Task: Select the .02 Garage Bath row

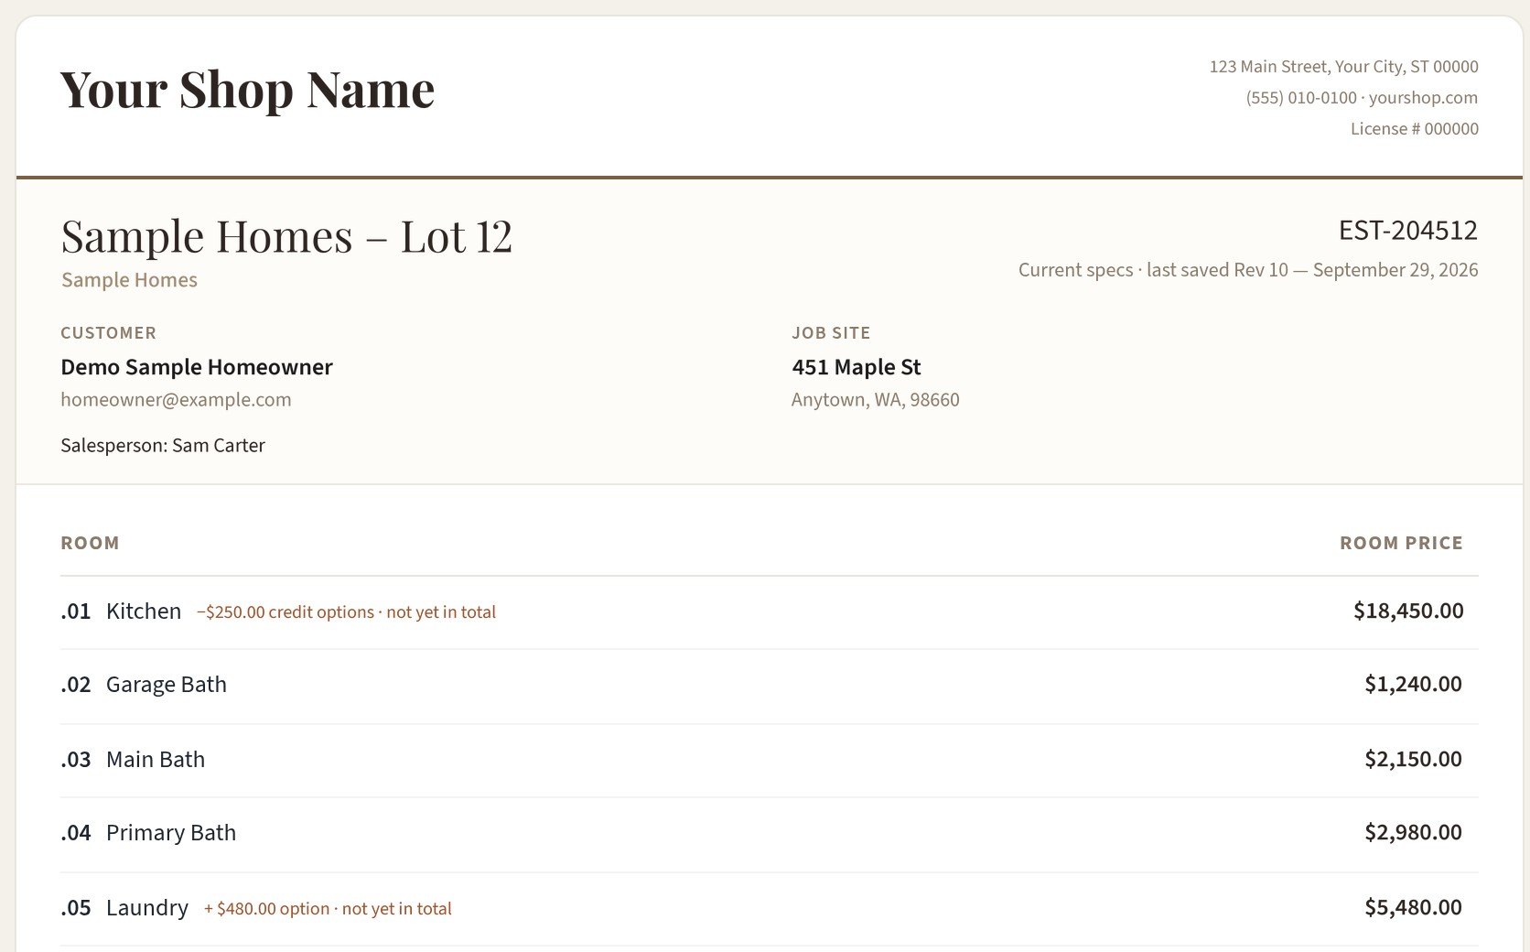Action: coord(770,686)
